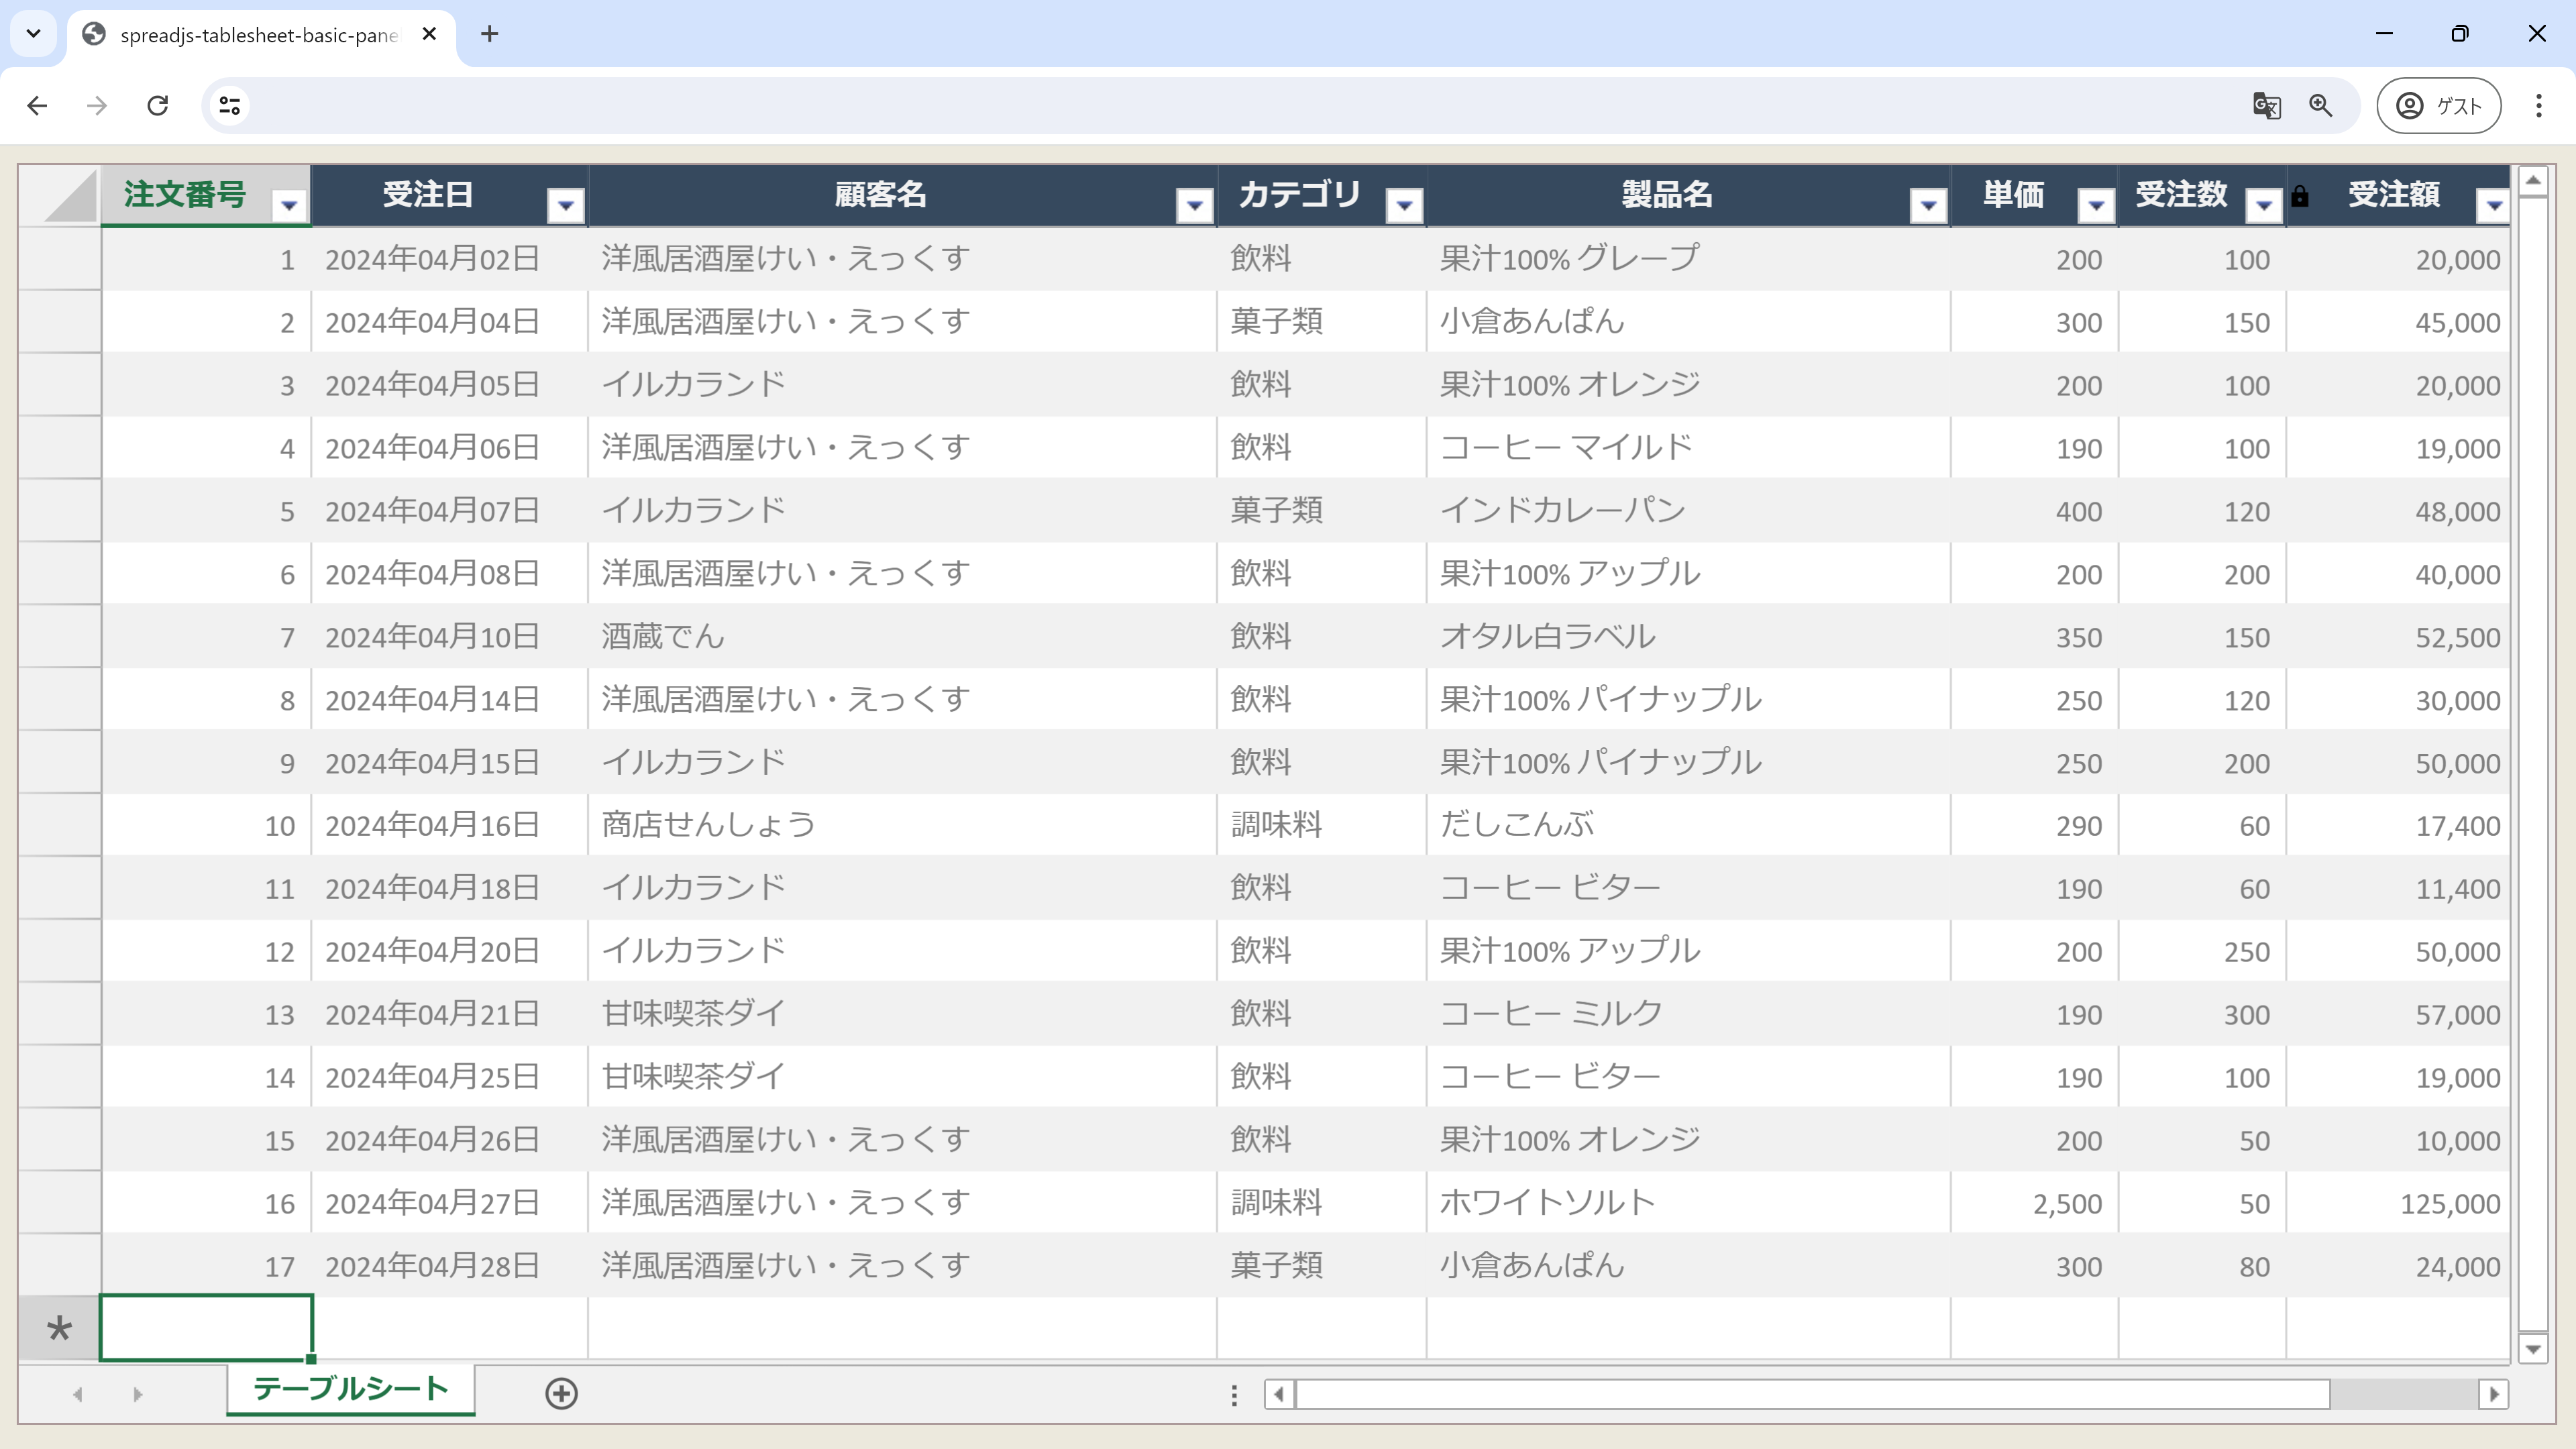The width and height of the screenshot is (2576, 1449).
Task: Select the 単価 cell 2,500
Action: tap(2034, 1203)
